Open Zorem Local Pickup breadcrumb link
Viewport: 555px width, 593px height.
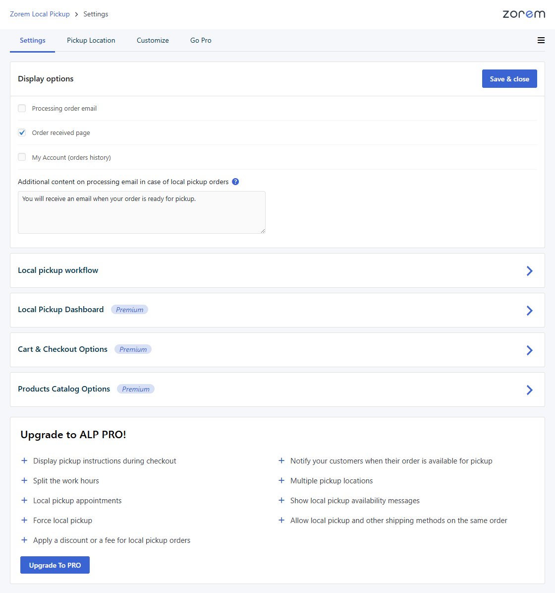click(x=40, y=14)
